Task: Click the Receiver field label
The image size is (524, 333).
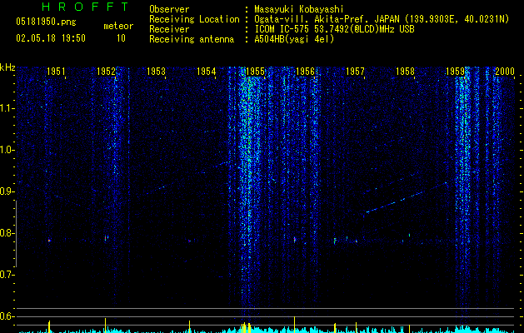Action: tap(169, 29)
